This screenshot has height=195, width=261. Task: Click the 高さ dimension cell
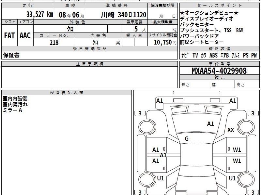click(247, 84)
